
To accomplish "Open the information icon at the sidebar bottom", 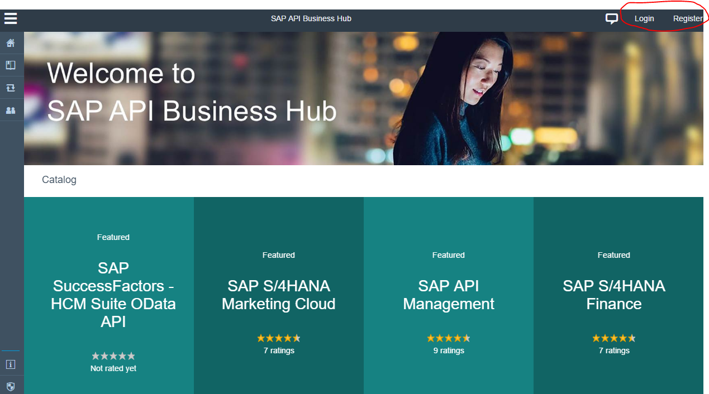I will point(10,364).
